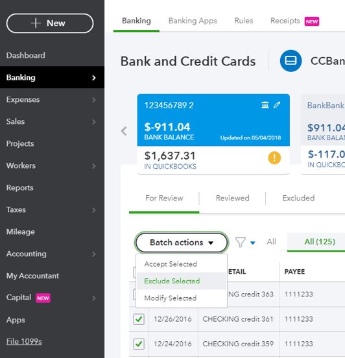This screenshot has height=358, width=345.
Task: Open the blue filter dropdown arrow
Action: coord(252,243)
